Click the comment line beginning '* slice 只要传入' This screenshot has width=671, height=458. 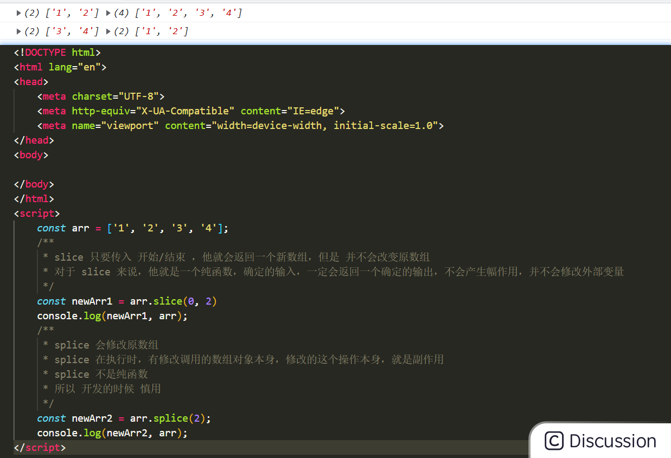click(x=236, y=257)
